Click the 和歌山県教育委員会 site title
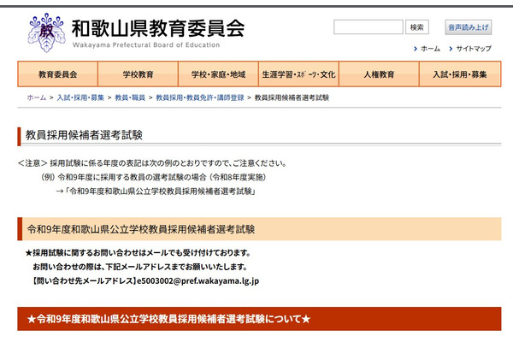This screenshot has width=513, height=342. point(158,28)
